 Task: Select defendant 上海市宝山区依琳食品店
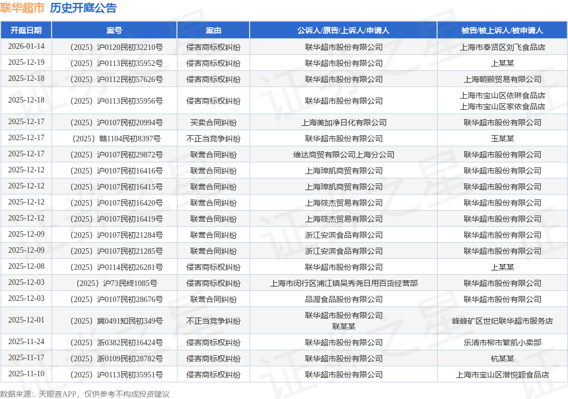503,95
